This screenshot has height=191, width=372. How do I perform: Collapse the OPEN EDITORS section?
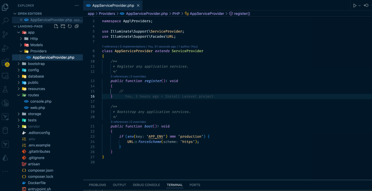click(15, 14)
